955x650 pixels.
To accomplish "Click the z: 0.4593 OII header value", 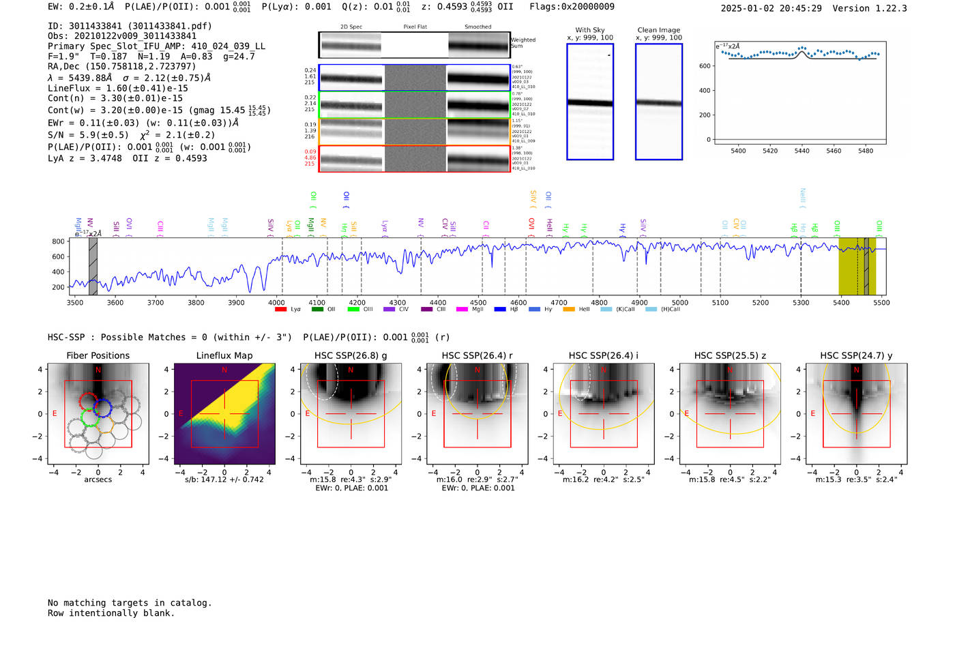I will click(x=467, y=7).
